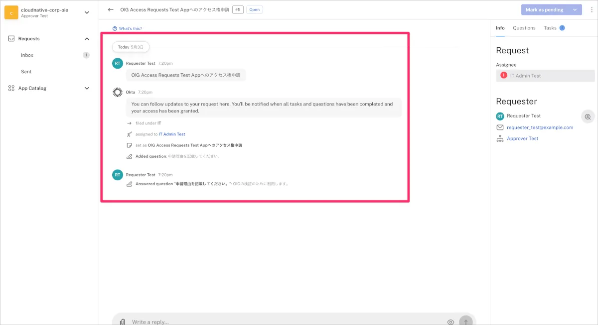Click the RT avatar in Requester panel
598x325 pixels.
pyautogui.click(x=500, y=116)
